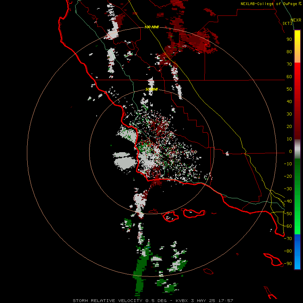Click the gray zero-velocity segment of the color bar
Viewport: 303px width, 303px height.
click(297, 149)
